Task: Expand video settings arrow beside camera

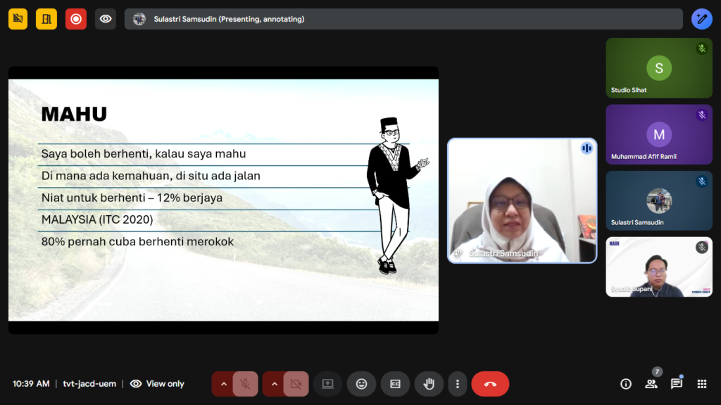Action: click(275, 384)
